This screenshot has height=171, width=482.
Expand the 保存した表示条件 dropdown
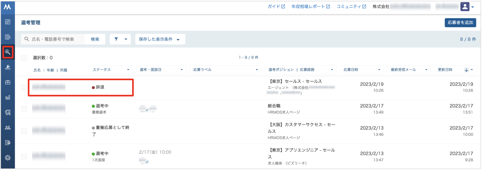pos(160,39)
